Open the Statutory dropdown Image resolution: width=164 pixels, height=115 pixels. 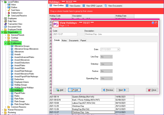pyautogui.click(x=111, y=64)
